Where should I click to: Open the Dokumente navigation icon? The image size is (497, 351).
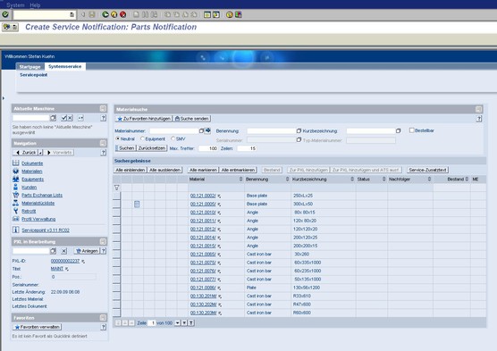click(15, 163)
